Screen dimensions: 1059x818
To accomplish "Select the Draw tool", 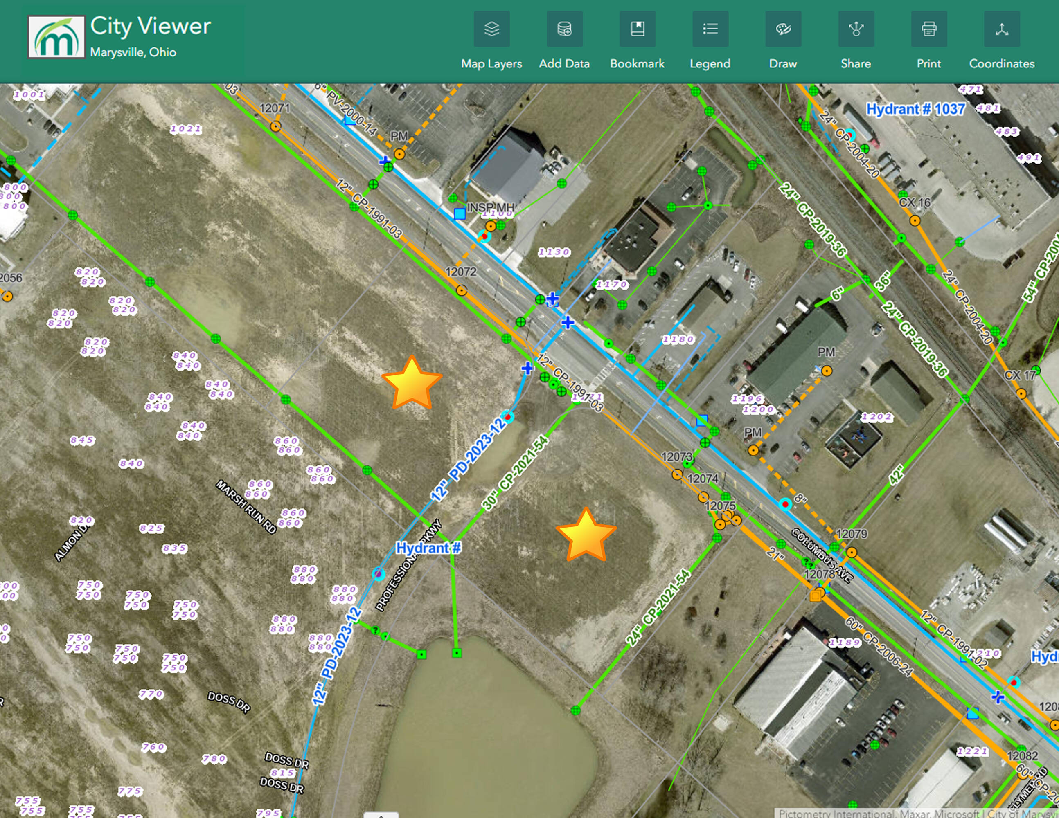I will tap(783, 29).
